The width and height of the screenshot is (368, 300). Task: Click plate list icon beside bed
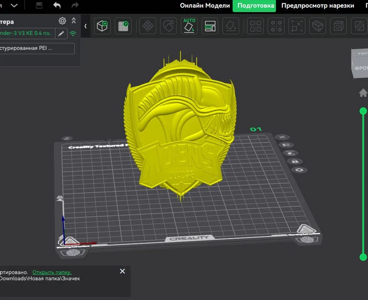coord(286,145)
